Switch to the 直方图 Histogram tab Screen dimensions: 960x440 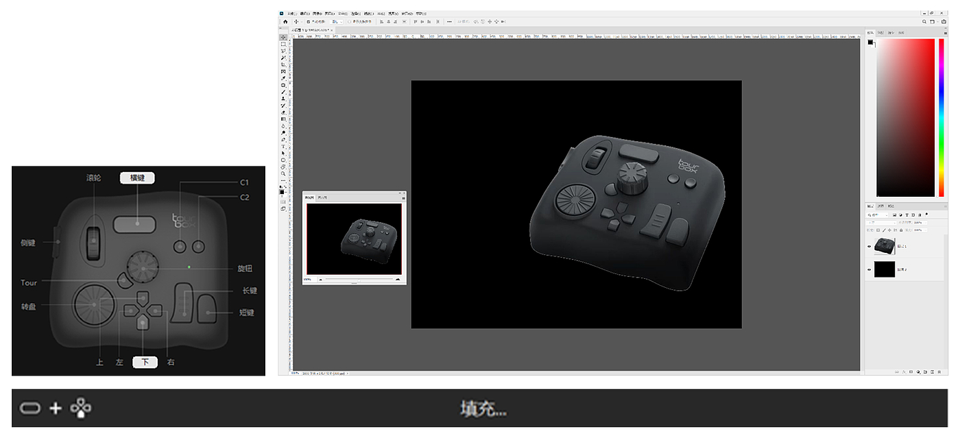[x=322, y=197]
